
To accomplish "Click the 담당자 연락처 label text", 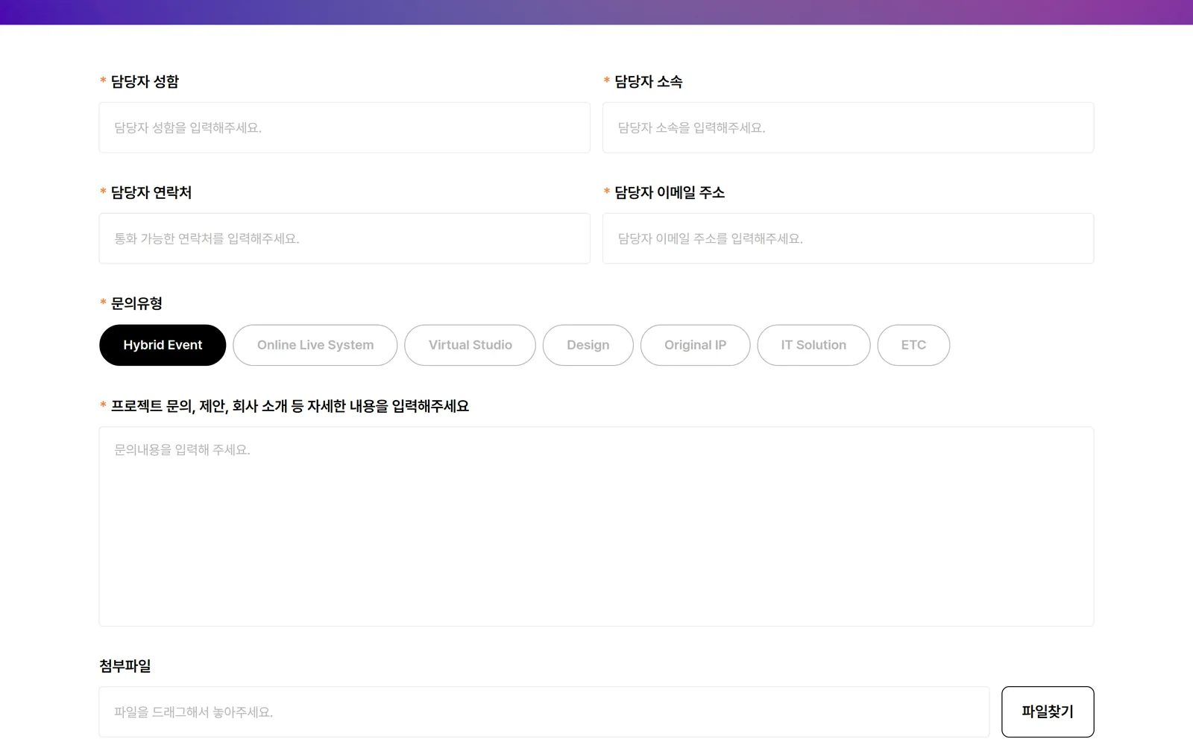I will tap(151, 192).
